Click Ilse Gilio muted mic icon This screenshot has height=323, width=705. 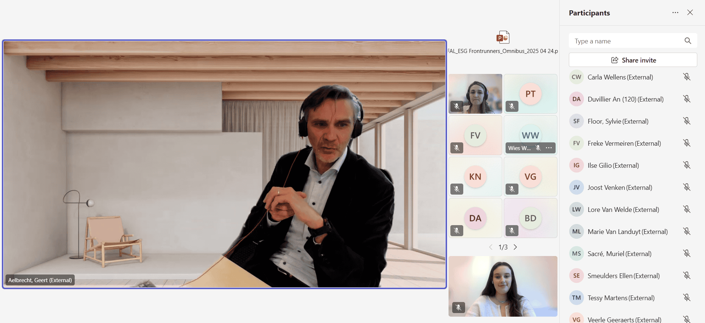(x=687, y=165)
